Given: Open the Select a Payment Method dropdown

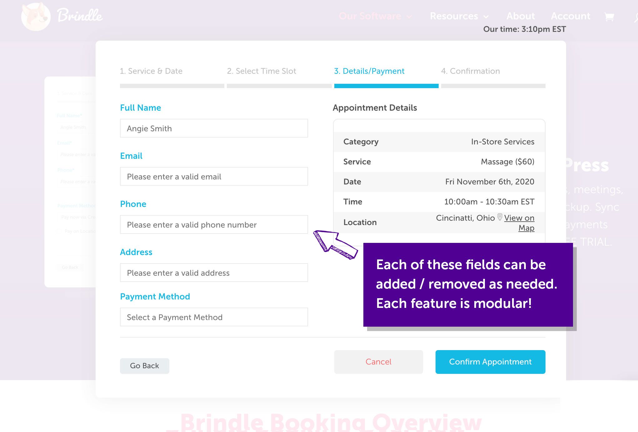Looking at the screenshot, I should point(214,317).
